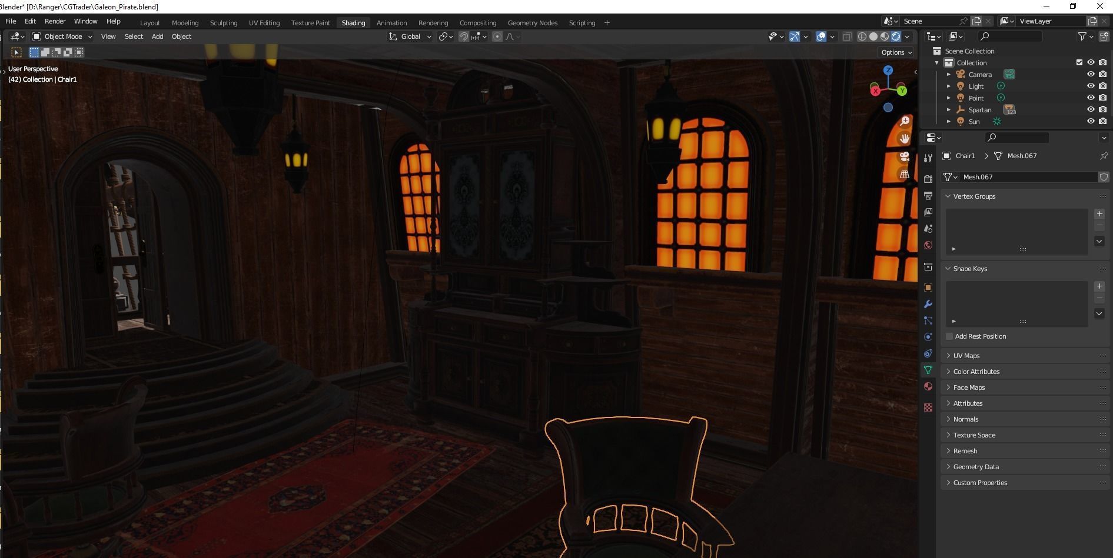Screen dimensions: 1113x558
Task: Open the viewport Add menu
Action: 157,36
